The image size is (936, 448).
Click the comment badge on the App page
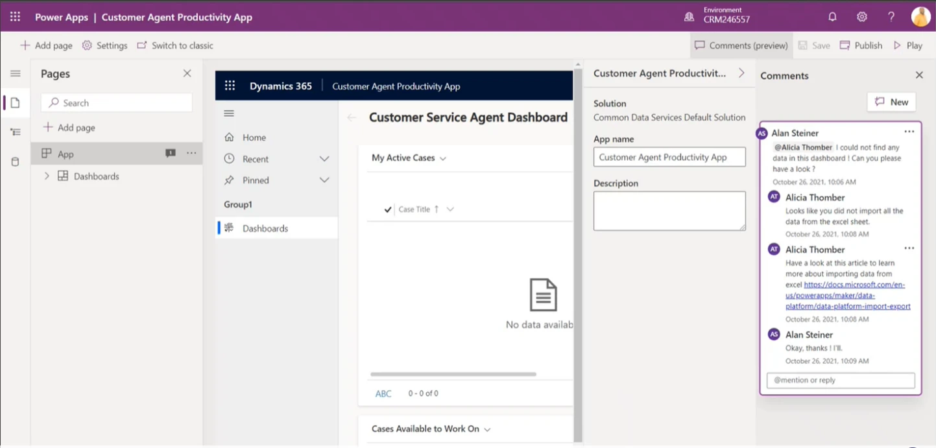pyautogui.click(x=170, y=153)
